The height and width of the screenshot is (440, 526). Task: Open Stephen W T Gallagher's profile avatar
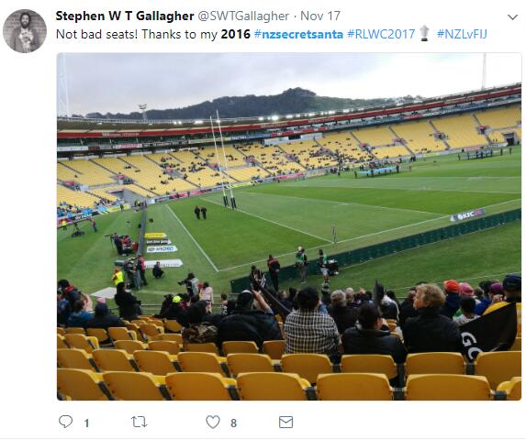(25, 31)
